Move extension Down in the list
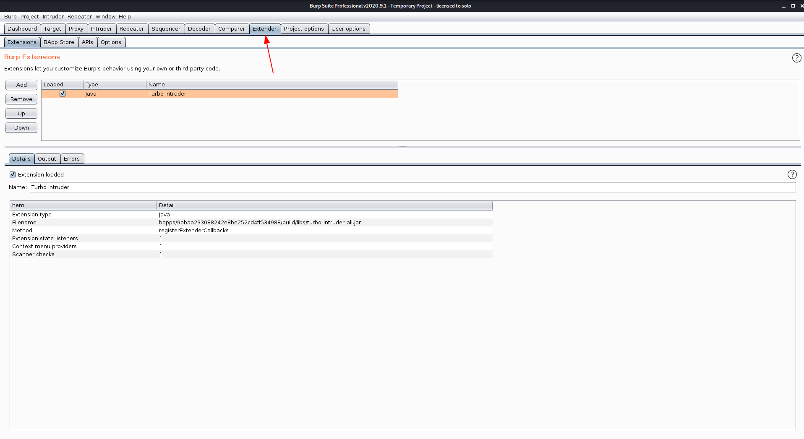 tap(21, 127)
